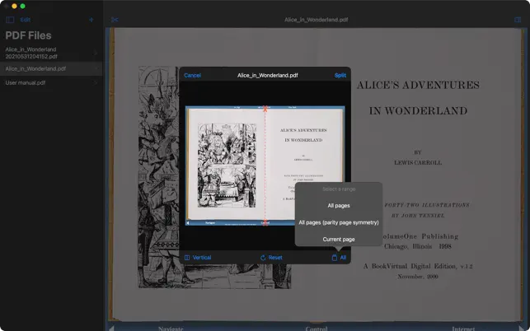Click the scissors split icon in the toolbar
The height and width of the screenshot is (331, 530).
(x=115, y=20)
